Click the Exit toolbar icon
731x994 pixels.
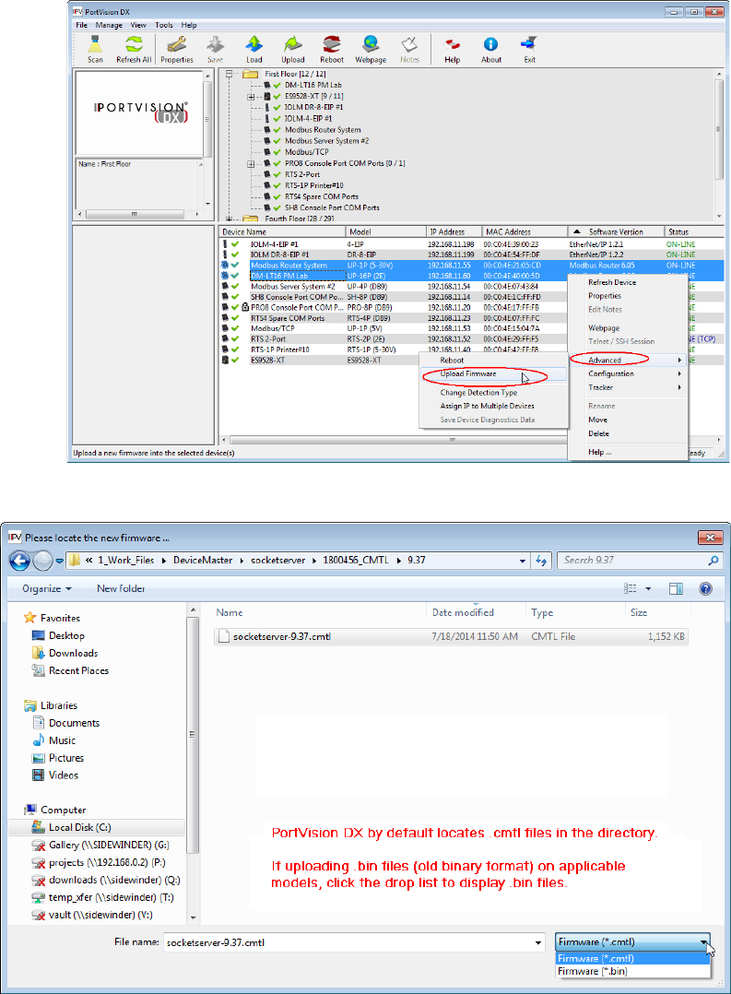pyautogui.click(x=529, y=50)
